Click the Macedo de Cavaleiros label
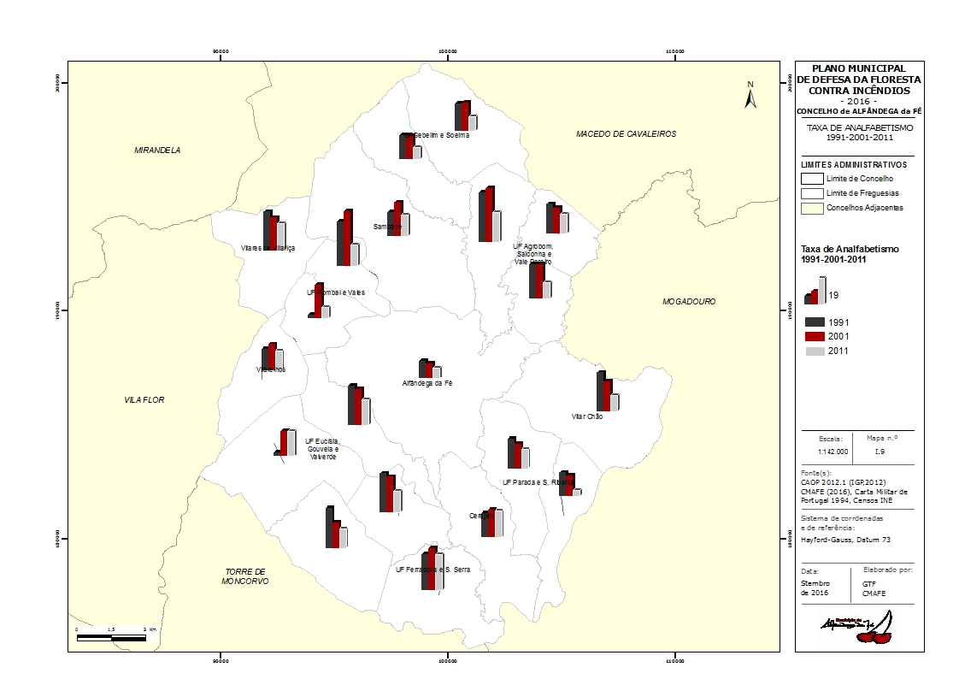Viewport: 959px width, 679px height. click(x=627, y=134)
